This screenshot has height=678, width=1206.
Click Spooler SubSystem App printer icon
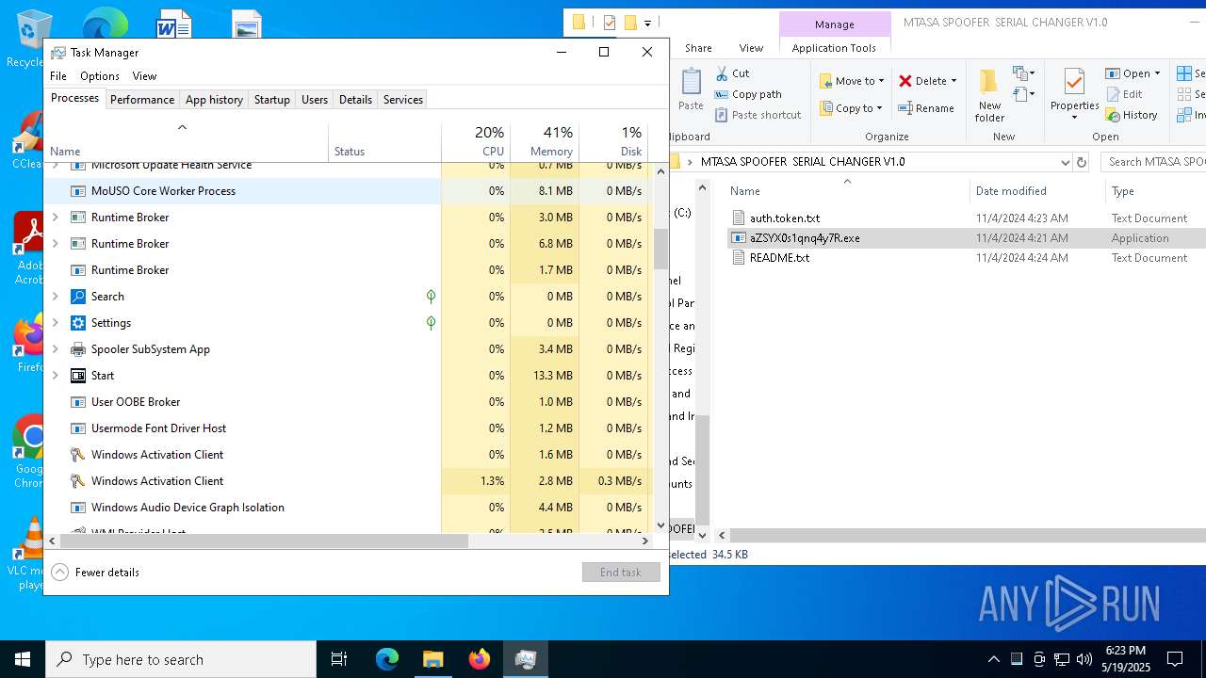tap(78, 349)
